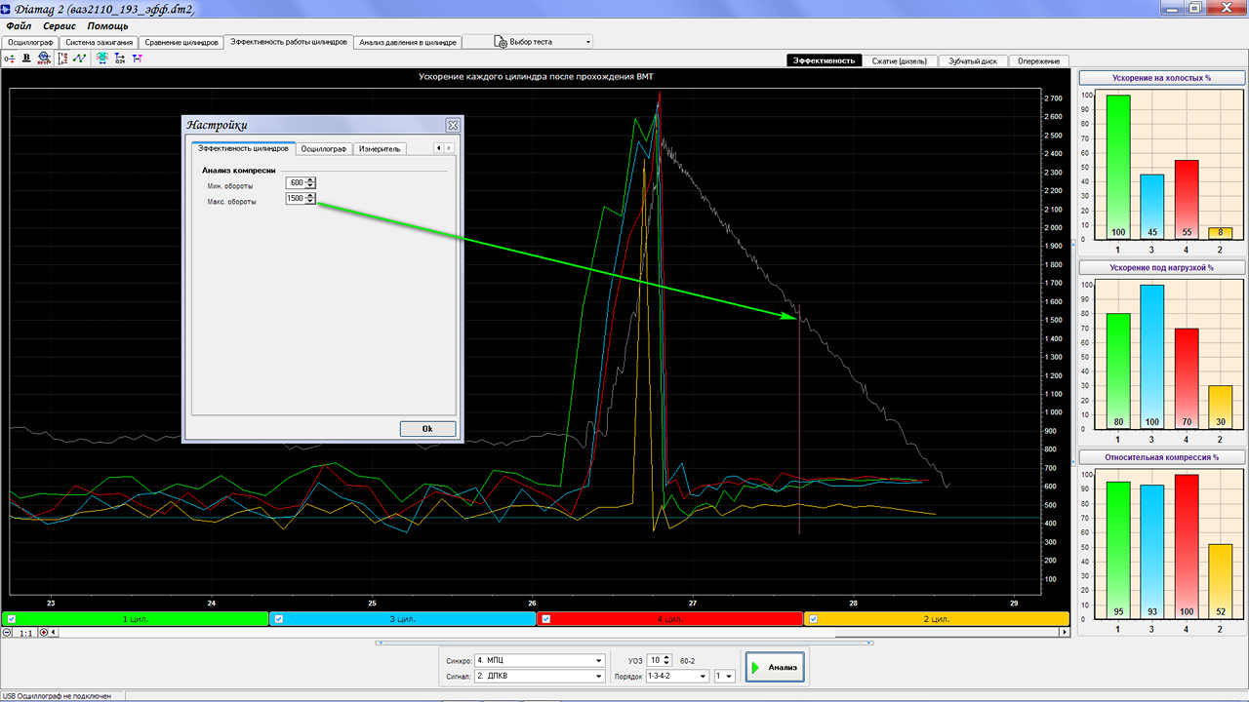Switch to the Осциллограф main tab

pos(29,42)
